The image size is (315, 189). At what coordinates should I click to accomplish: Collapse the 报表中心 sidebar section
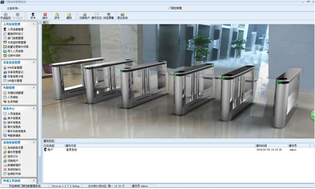pos(33,108)
